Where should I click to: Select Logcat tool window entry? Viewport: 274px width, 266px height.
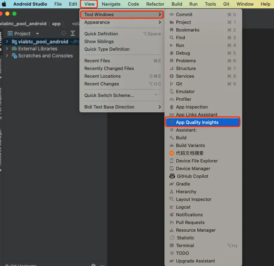coord(203,207)
